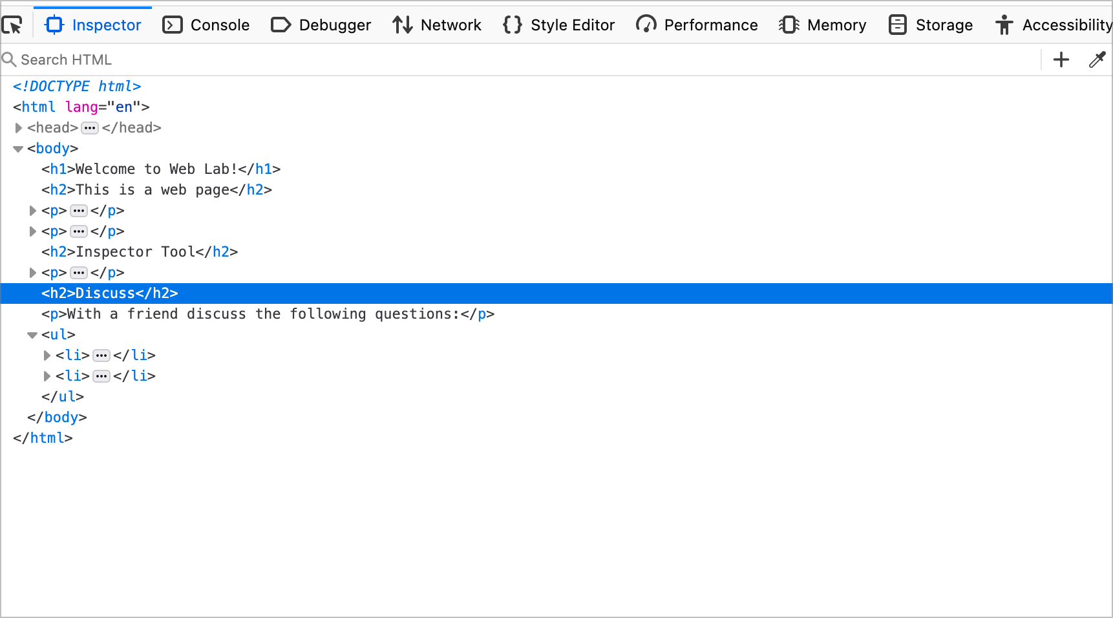The height and width of the screenshot is (618, 1113).
Task: Expand the second p element
Action: pyautogui.click(x=33, y=231)
